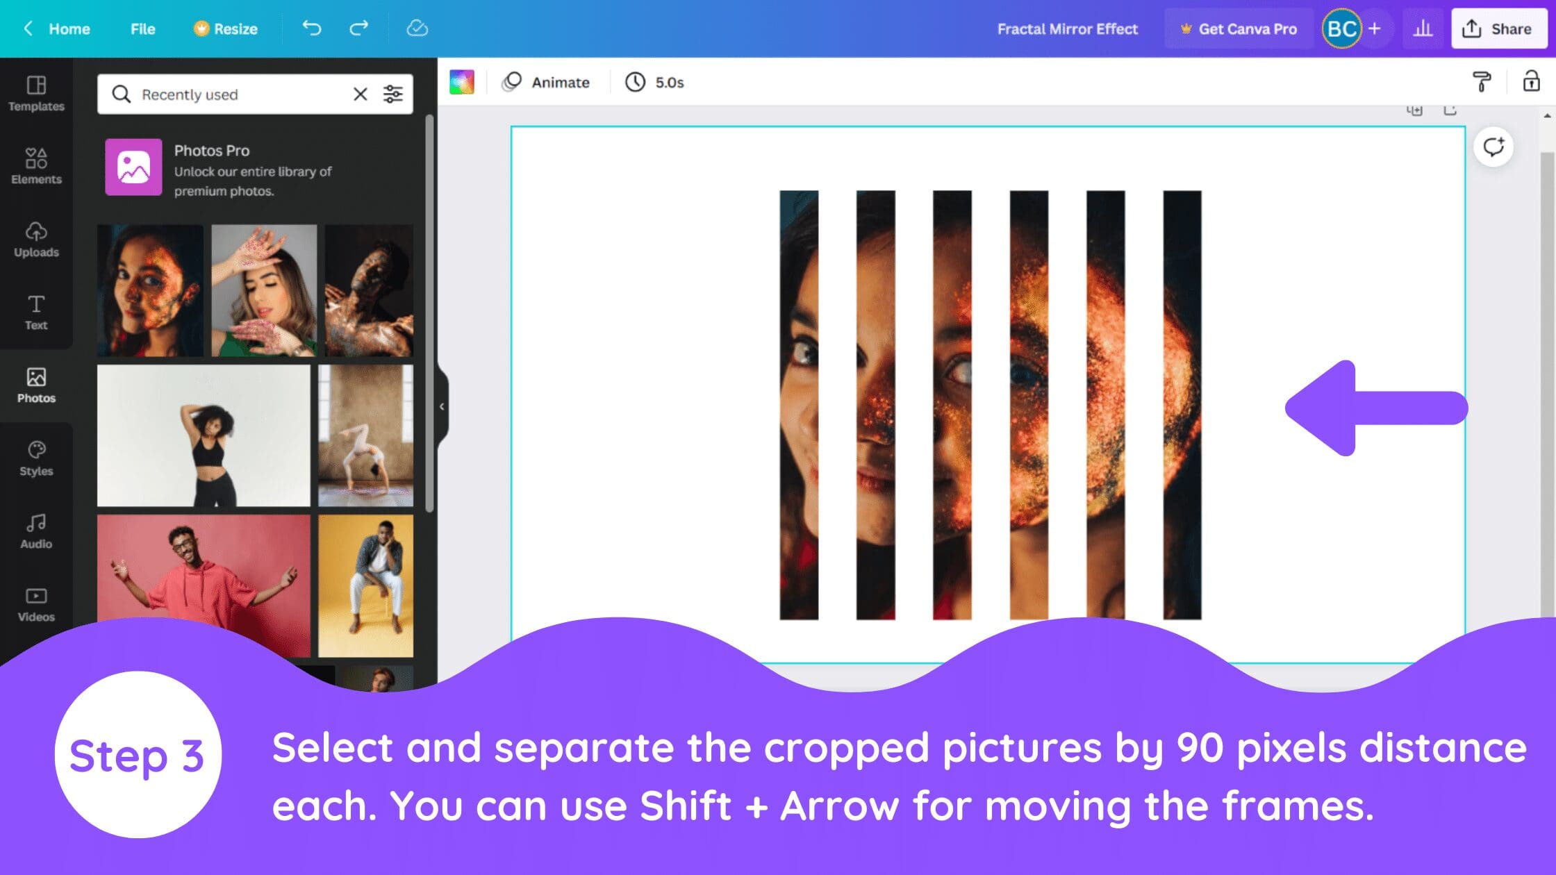This screenshot has width=1556, height=875.
Task: Open the Templates tab
Action: (36, 94)
